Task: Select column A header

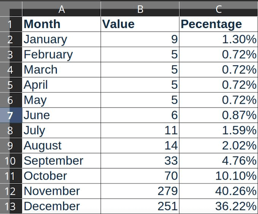Action: [x=61, y=9]
